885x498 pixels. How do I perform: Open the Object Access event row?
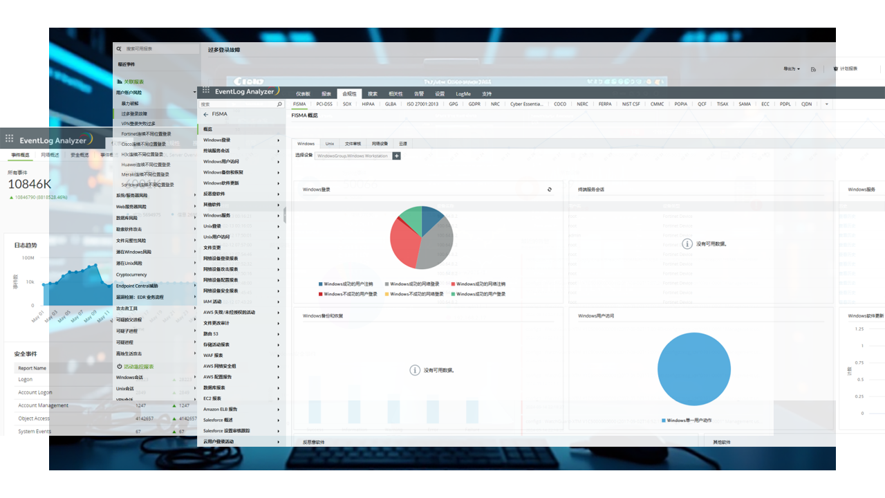pos(34,418)
